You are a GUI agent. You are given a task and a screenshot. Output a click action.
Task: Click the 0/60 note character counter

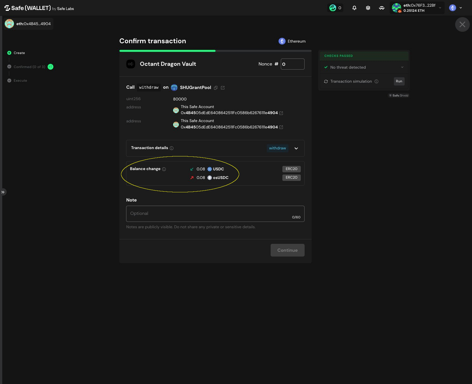coord(296,217)
